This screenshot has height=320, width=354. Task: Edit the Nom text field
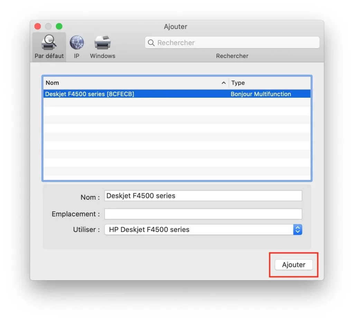tap(203, 196)
